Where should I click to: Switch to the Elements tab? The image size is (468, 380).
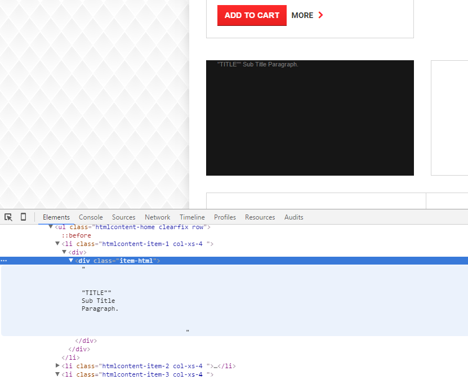(x=56, y=217)
